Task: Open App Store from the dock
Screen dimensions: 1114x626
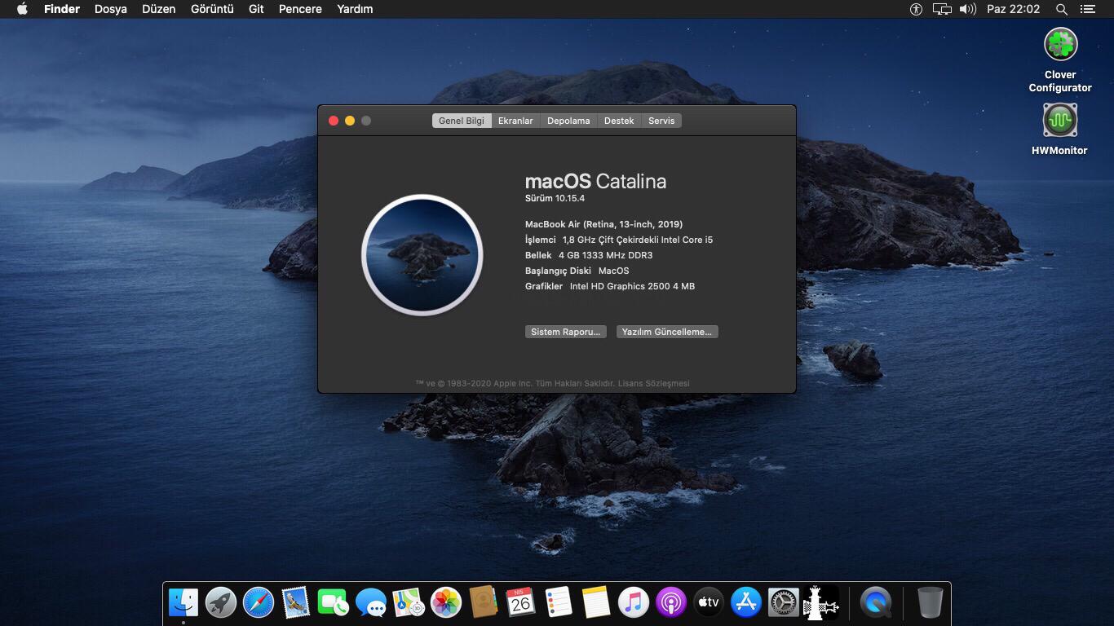Action: click(745, 603)
